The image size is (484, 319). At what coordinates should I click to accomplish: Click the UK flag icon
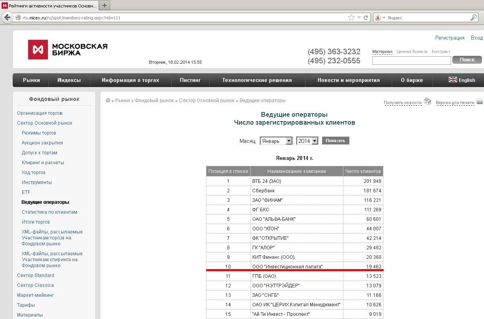pos(453,80)
